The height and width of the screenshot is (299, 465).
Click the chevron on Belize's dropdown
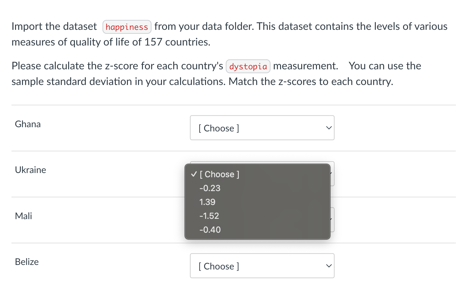tap(328, 266)
